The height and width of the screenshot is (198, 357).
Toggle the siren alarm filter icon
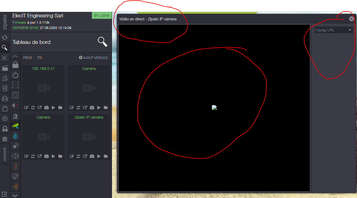pyautogui.click(x=15, y=116)
